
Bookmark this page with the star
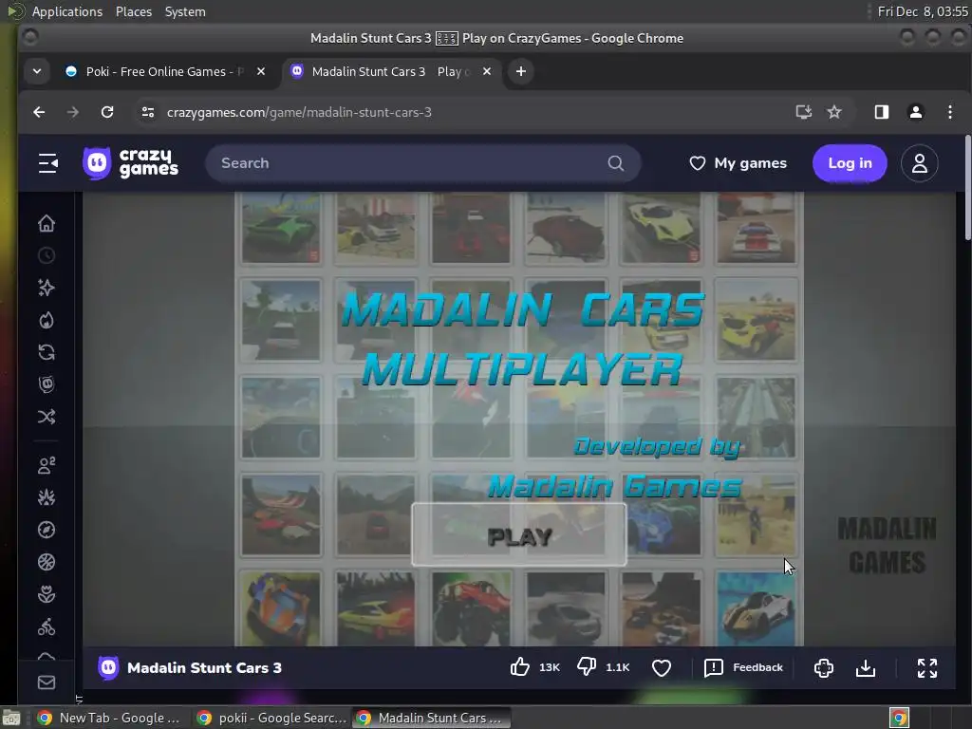click(834, 112)
